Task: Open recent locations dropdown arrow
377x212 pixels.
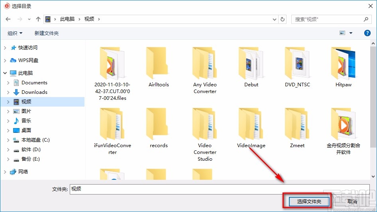Action: [x=29, y=19]
